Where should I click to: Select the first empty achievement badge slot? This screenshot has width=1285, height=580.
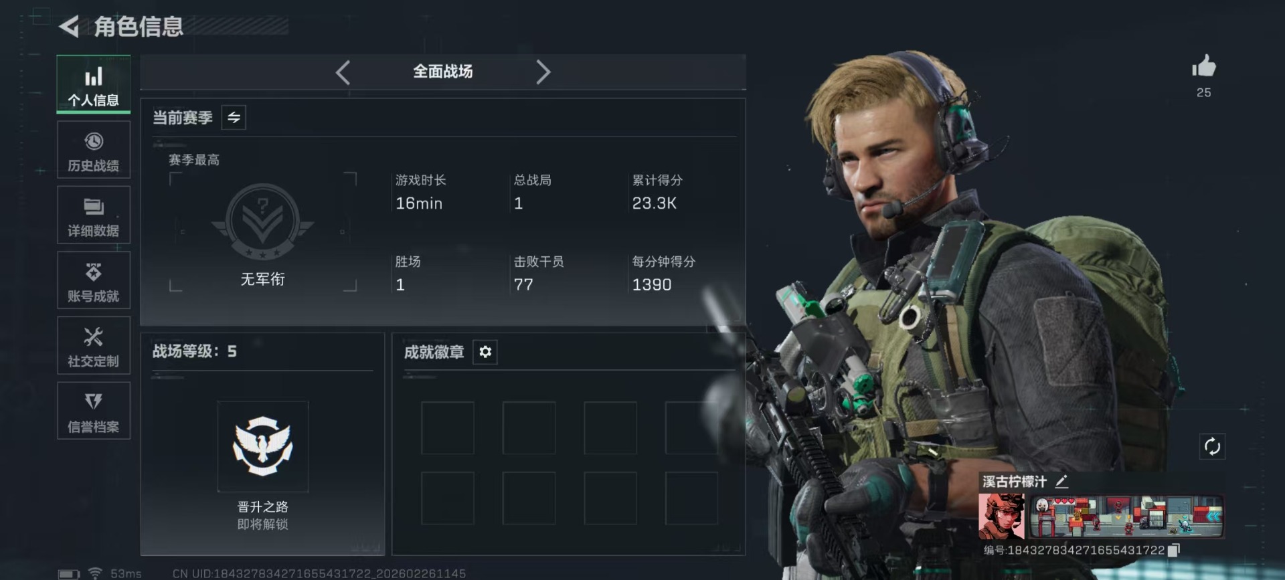pos(448,428)
